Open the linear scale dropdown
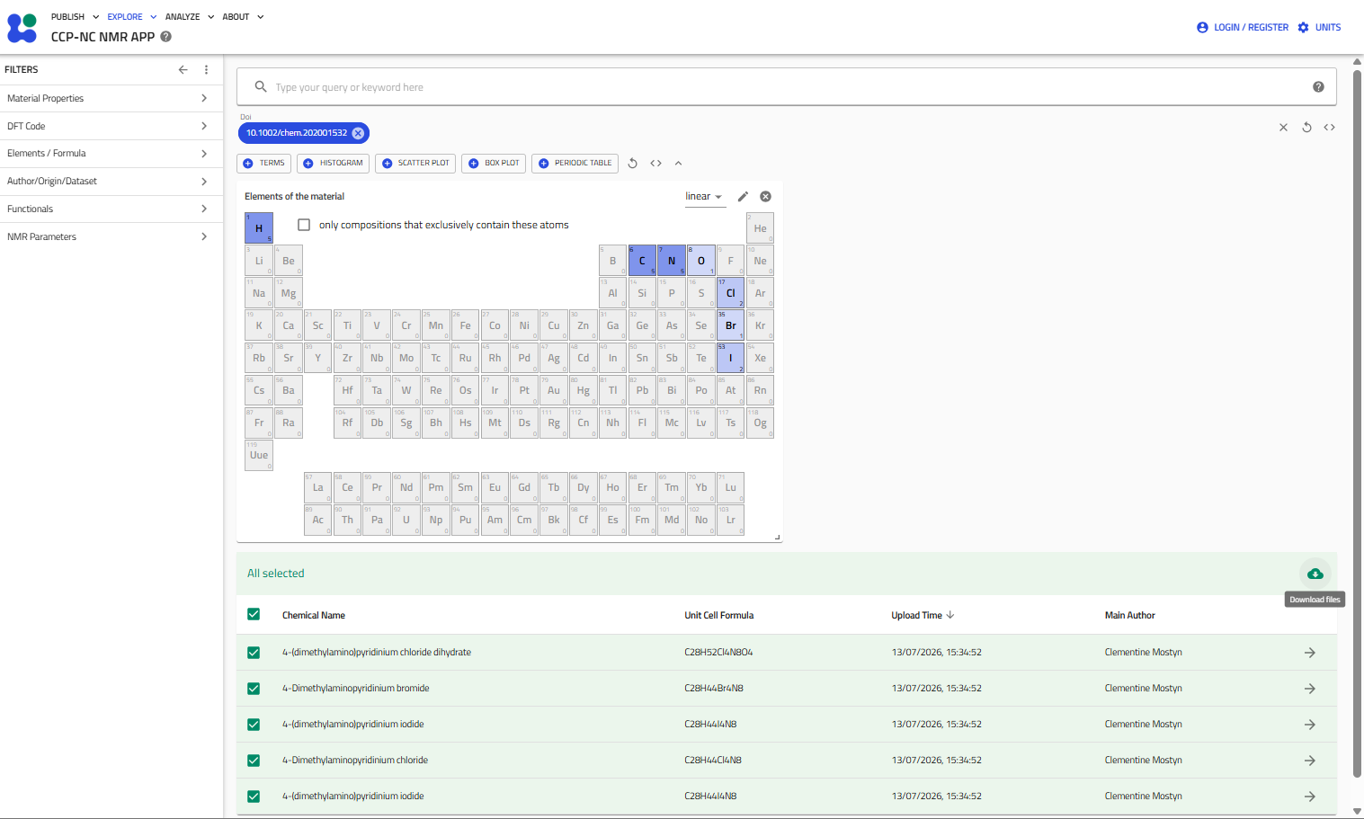1364x819 pixels. pyautogui.click(x=704, y=197)
